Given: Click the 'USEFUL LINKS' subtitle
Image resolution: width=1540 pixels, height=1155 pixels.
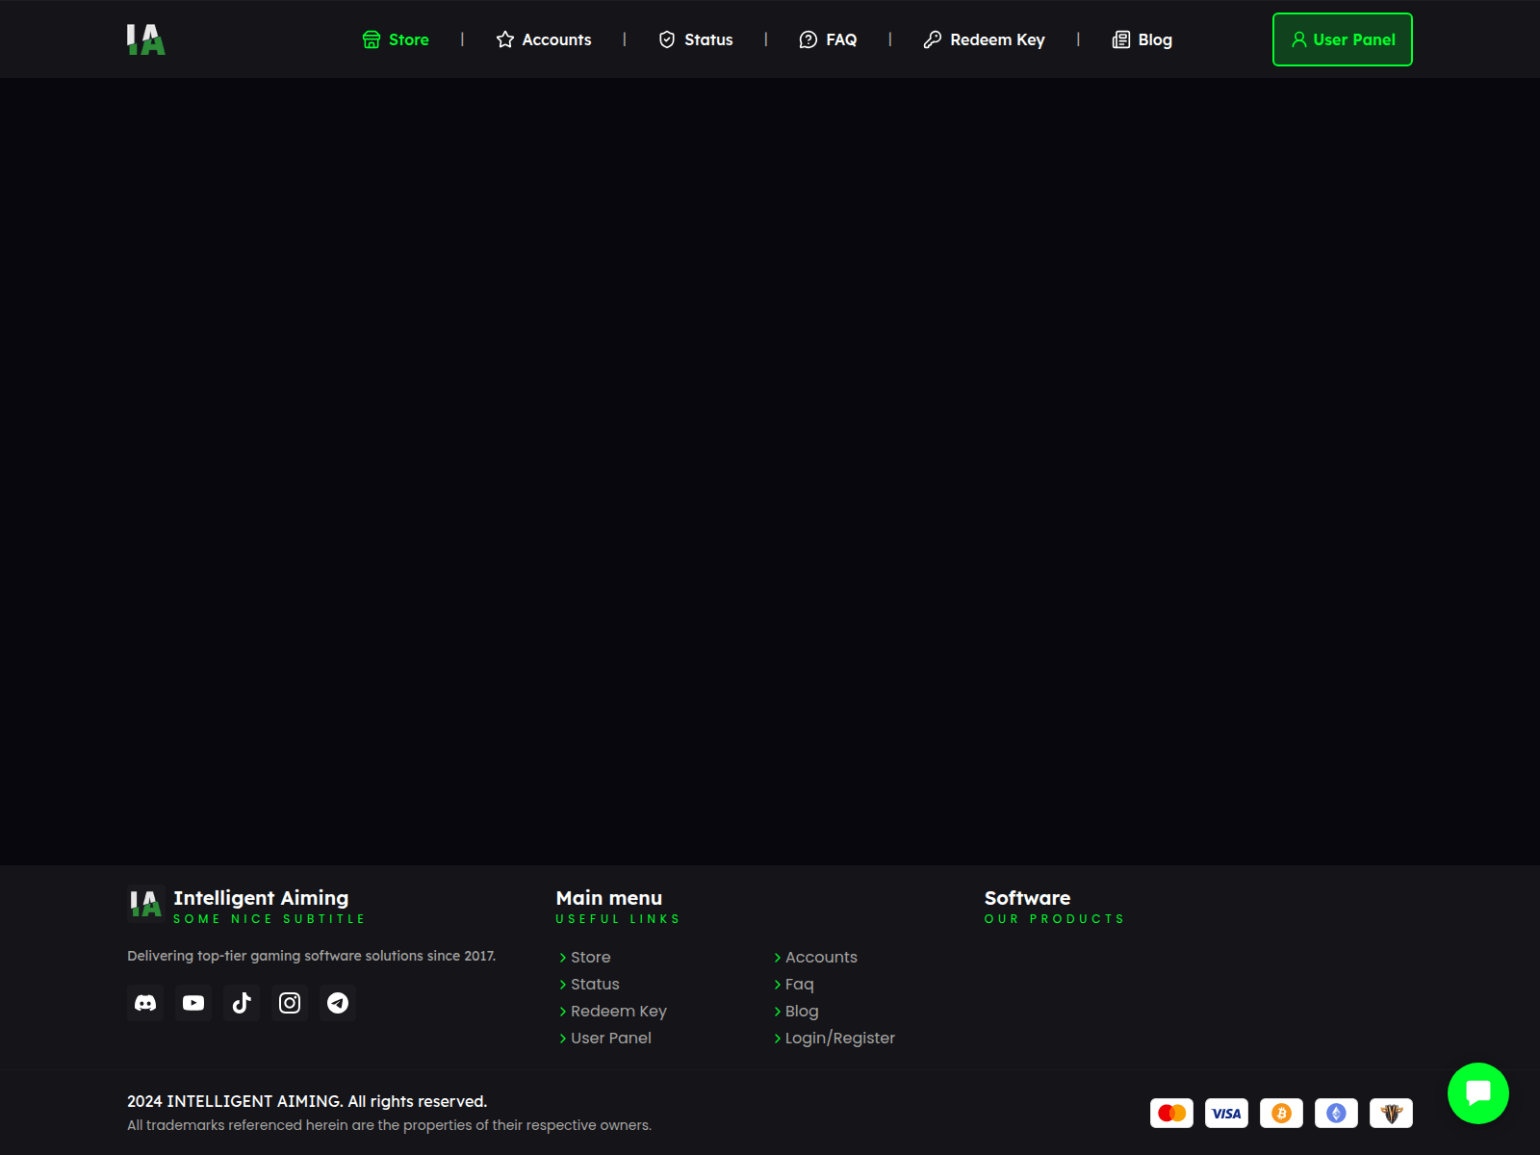Looking at the screenshot, I should click(618, 919).
